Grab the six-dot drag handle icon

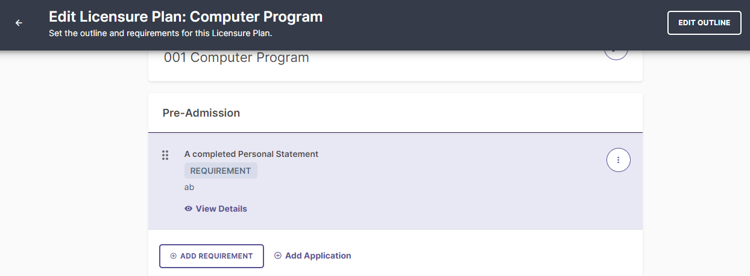(x=165, y=155)
